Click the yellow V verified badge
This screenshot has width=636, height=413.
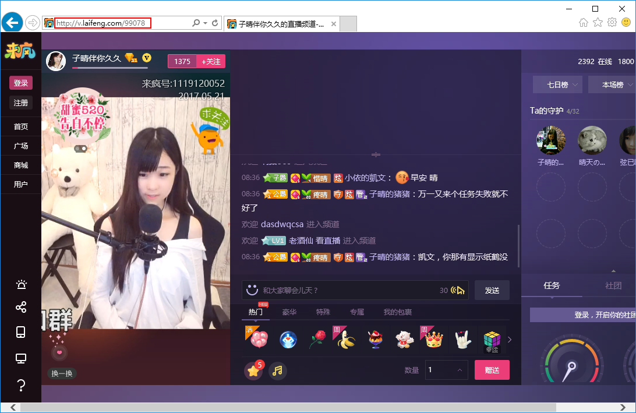pyautogui.click(x=146, y=58)
